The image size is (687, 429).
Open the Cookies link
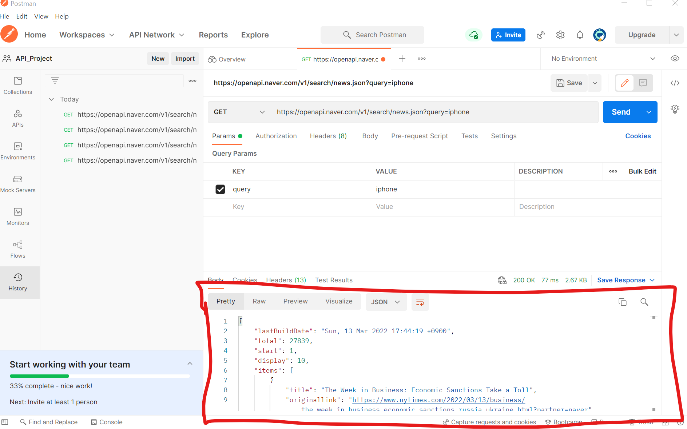[638, 136]
